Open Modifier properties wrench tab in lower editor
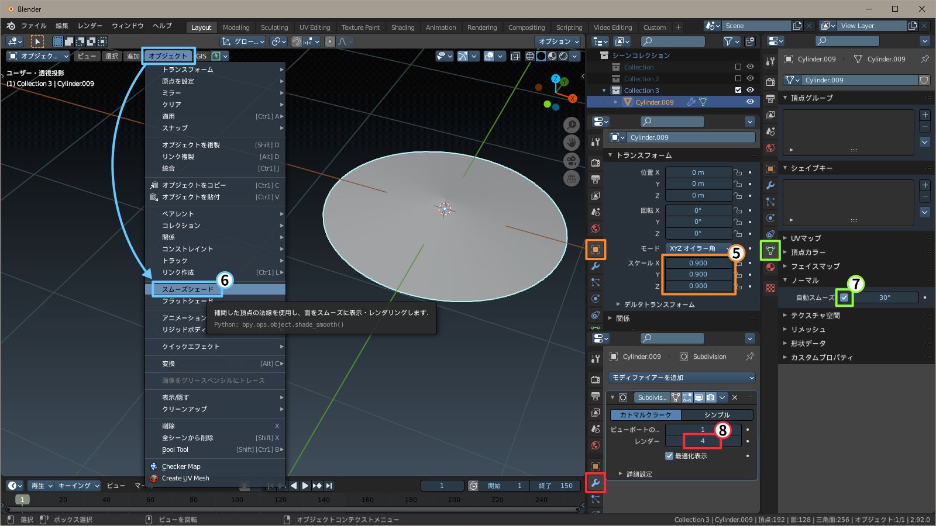The height and width of the screenshot is (526, 936). 596,483
